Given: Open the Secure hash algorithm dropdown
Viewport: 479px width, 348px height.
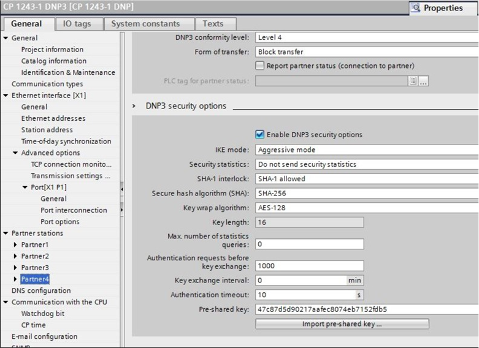Looking at the screenshot, I should (x=366, y=193).
